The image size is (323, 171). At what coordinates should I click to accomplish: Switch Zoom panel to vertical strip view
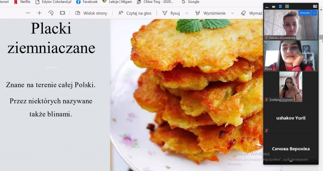click(x=280, y=6)
